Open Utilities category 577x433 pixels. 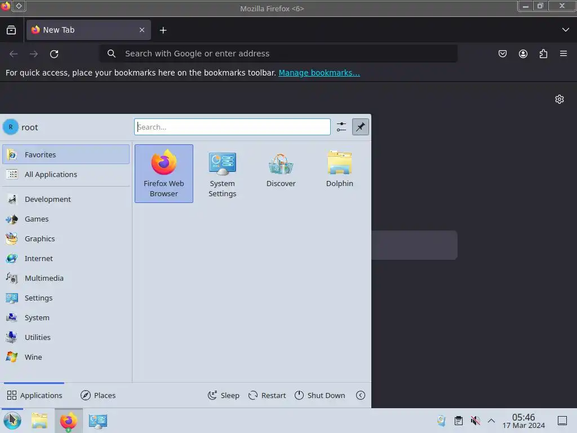pyautogui.click(x=66, y=337)
